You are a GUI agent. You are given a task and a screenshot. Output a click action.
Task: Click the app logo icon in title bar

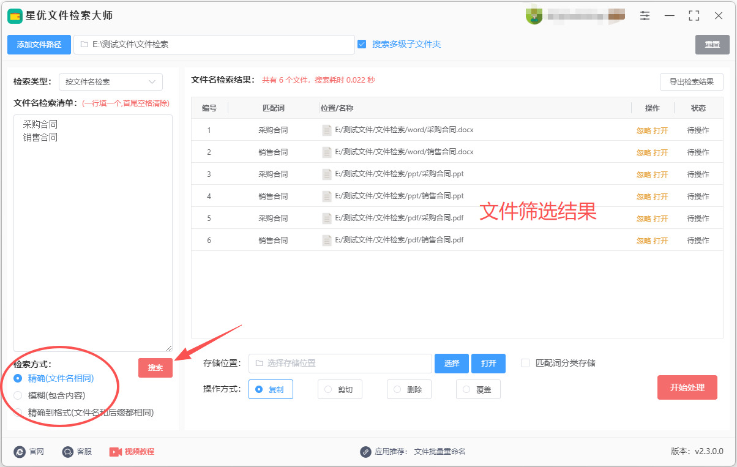(x=15, y=16)
